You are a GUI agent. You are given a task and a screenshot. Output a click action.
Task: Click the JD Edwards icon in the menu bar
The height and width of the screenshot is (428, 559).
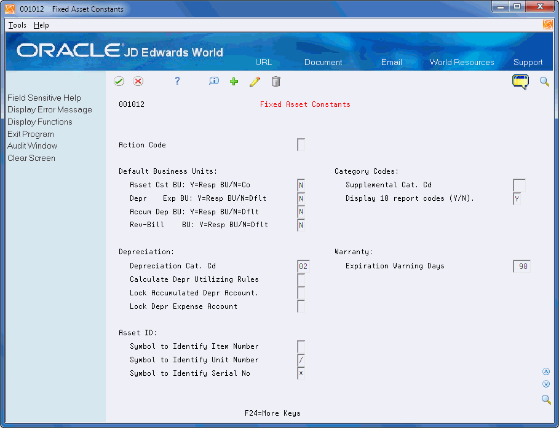tap(547, 25)
